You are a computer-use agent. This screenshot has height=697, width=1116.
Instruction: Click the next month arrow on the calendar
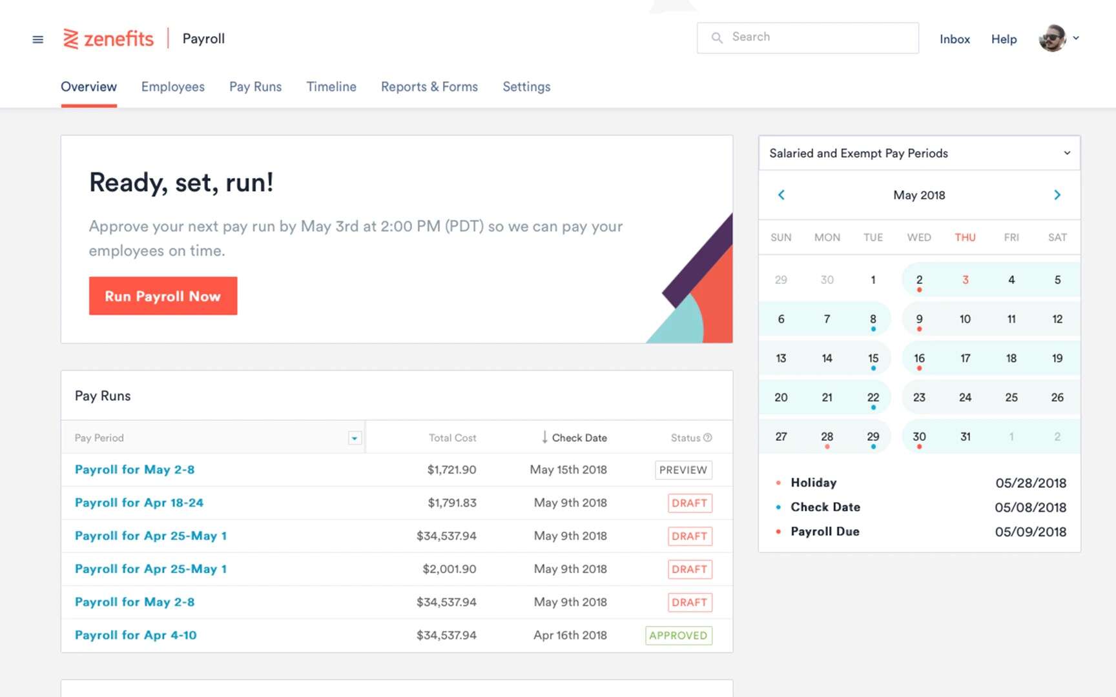pyautogui.click(x=1057, y=194)
